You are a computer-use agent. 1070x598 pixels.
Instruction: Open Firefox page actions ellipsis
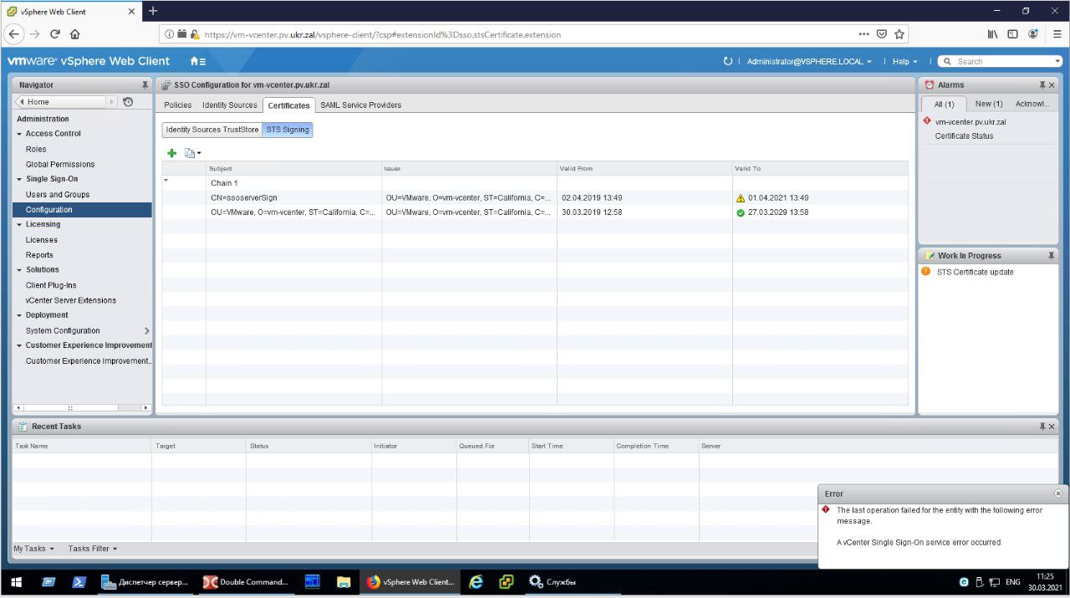click(x=864, y=34)
